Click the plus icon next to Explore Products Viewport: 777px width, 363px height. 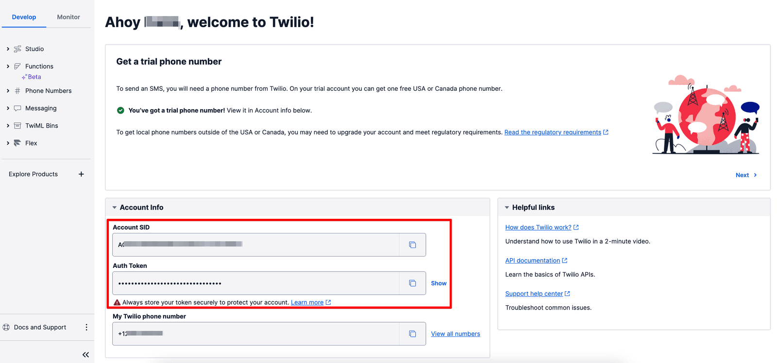pos(81,174)
